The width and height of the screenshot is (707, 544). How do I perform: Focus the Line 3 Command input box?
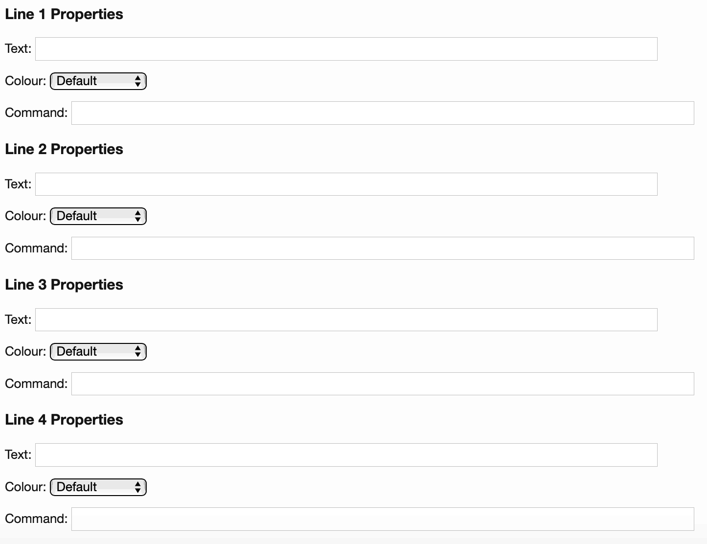[x=382, y=384]
